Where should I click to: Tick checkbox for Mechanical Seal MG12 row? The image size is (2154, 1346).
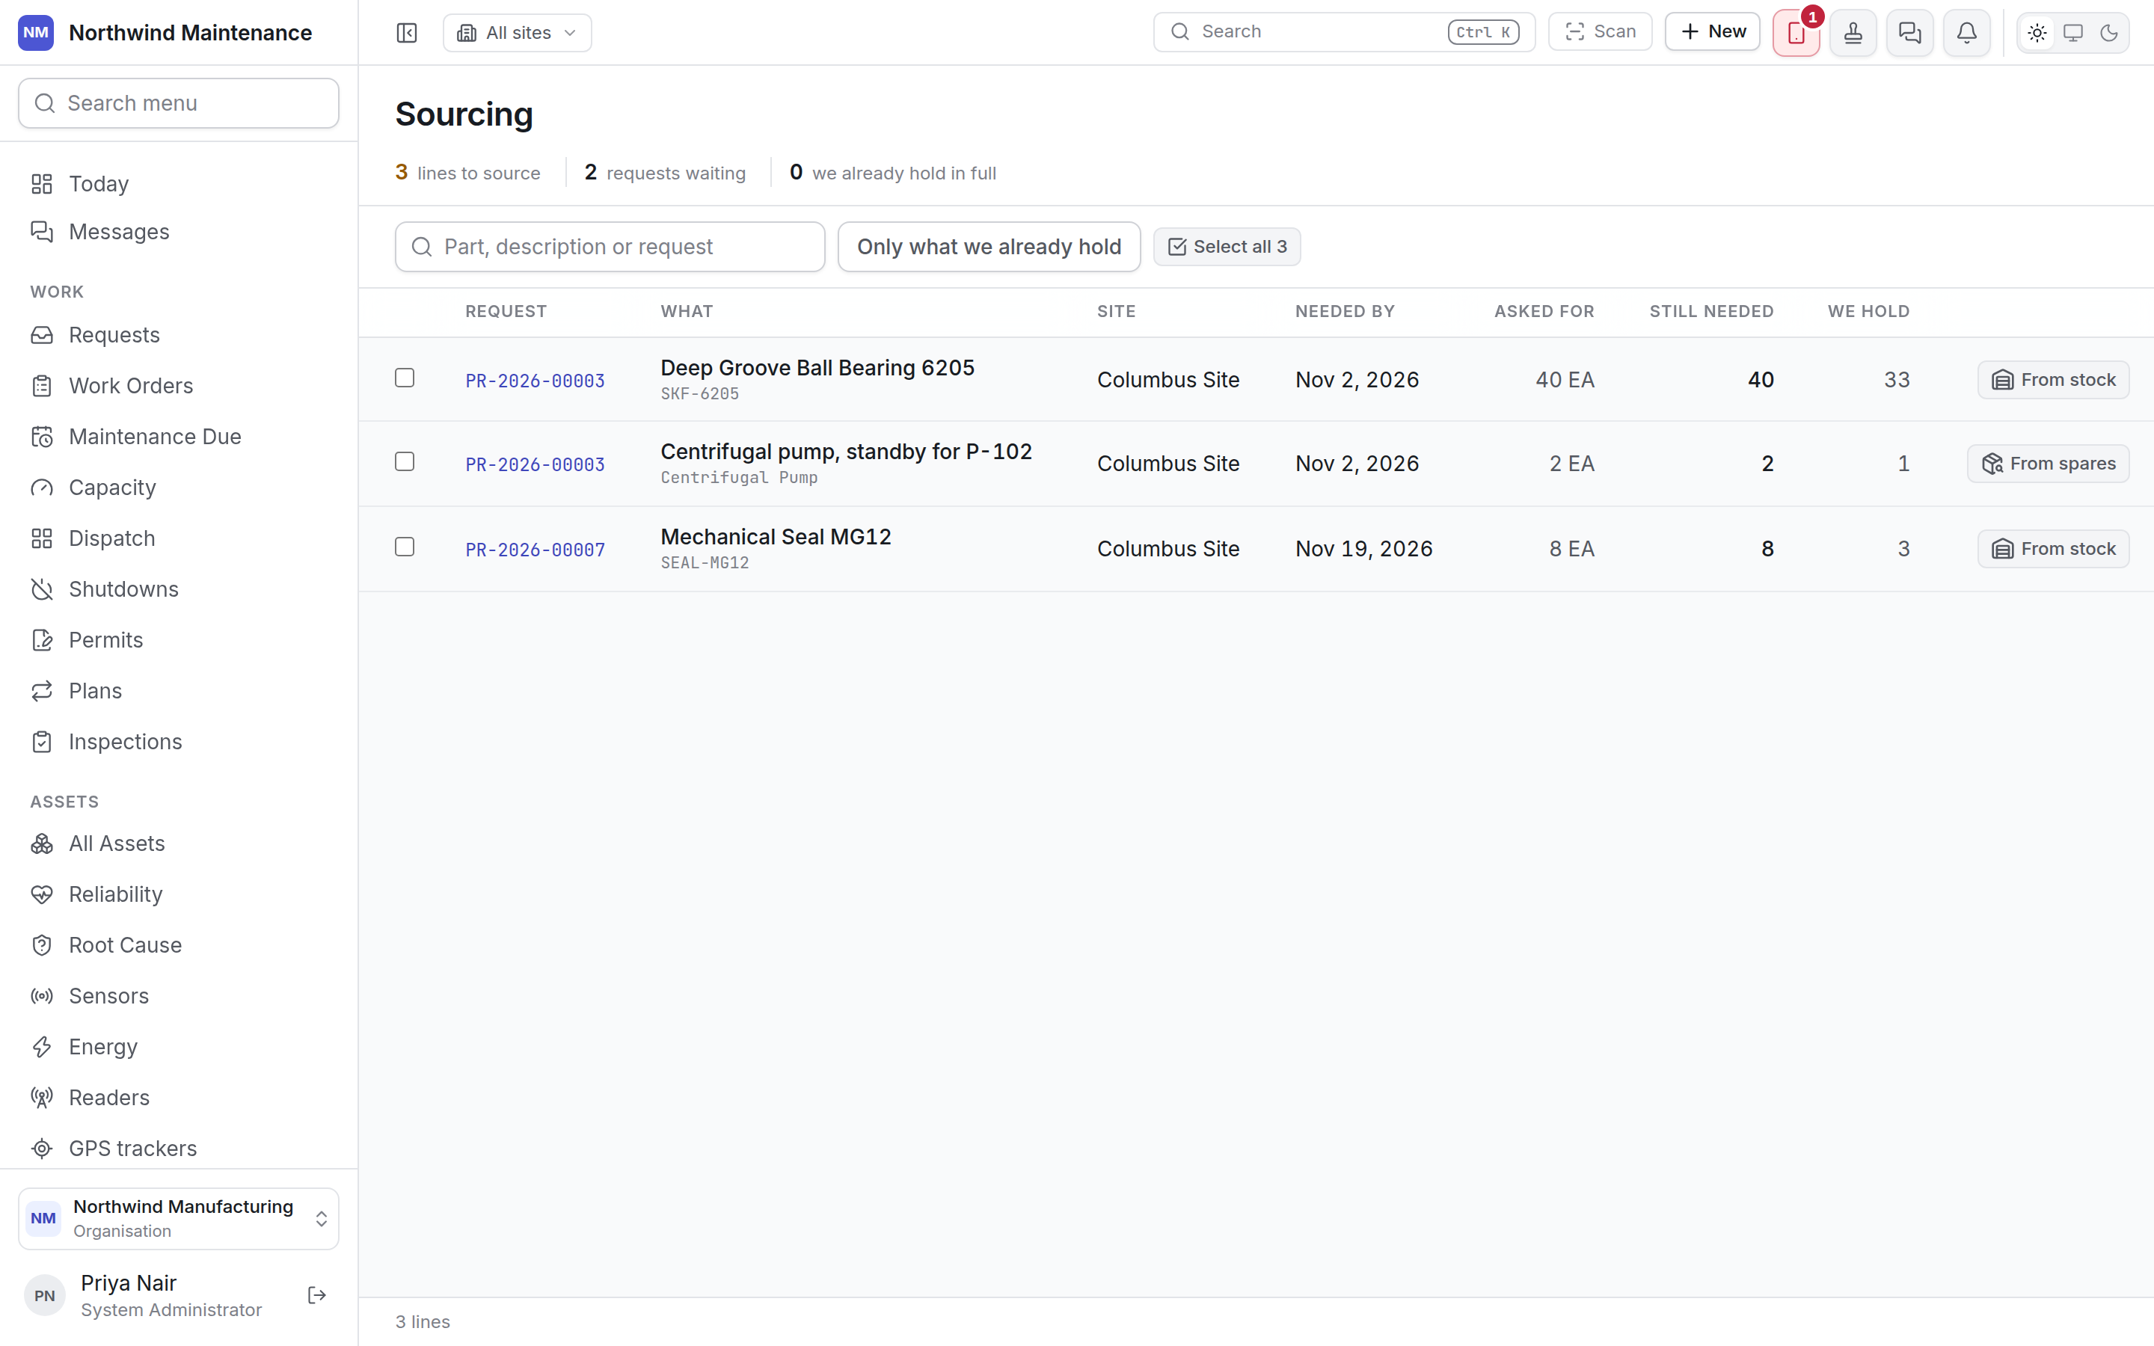(x=405, y=547)
